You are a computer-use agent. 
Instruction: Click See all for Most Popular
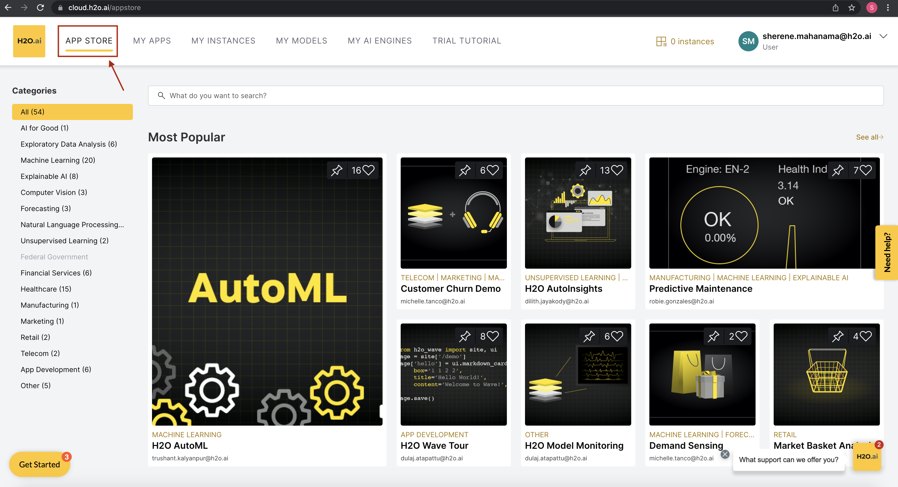(869, 137)
